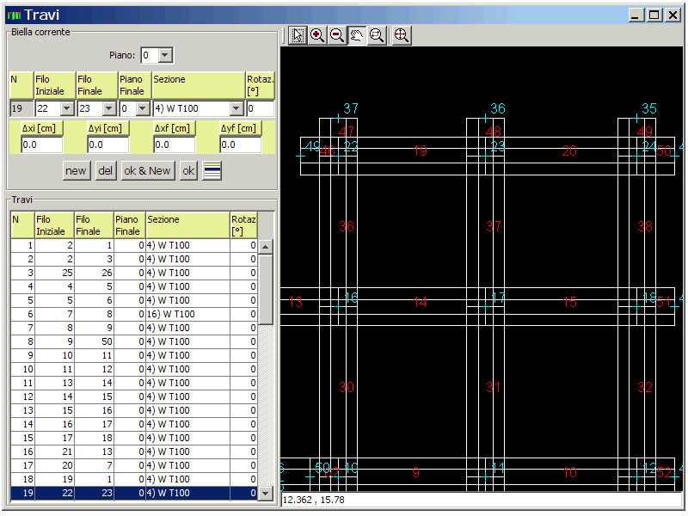Activate the pan hand tool
Screen dimensions: 688x516
point(357,35)
